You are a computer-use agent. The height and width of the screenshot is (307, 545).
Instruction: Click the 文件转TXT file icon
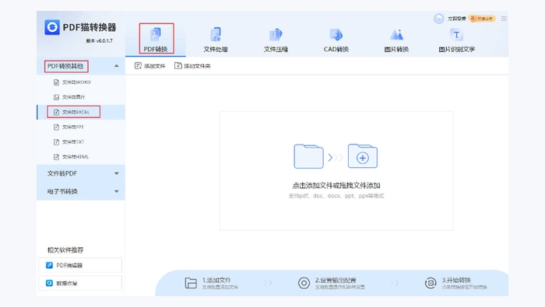[56, 142]
